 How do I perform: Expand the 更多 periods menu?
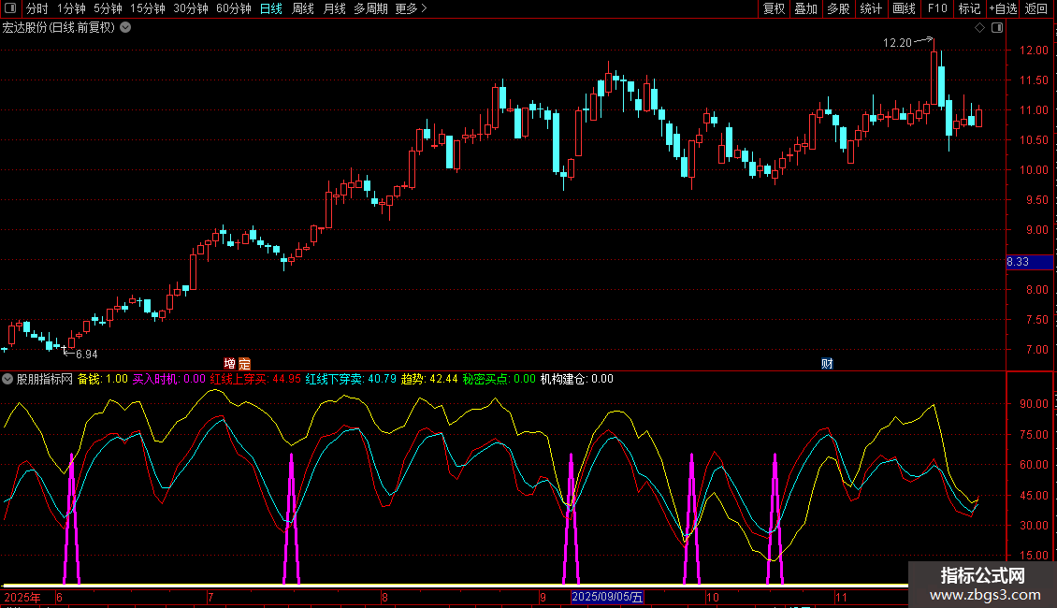(411, 9)
